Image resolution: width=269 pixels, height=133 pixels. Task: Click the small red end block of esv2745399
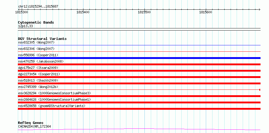(260, 90)
